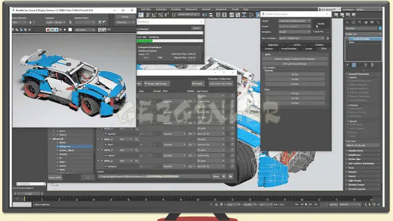Toggle the viewport lock icon in frame window
This screenshot has width=393, height=221.
(70, 23)
